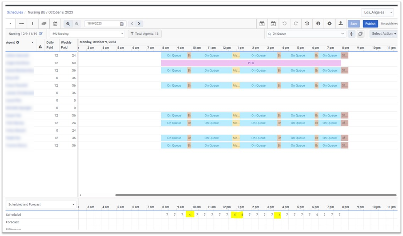Click the Agent column header
Screen dimensions: 403x236
click(x=10, y=43)
